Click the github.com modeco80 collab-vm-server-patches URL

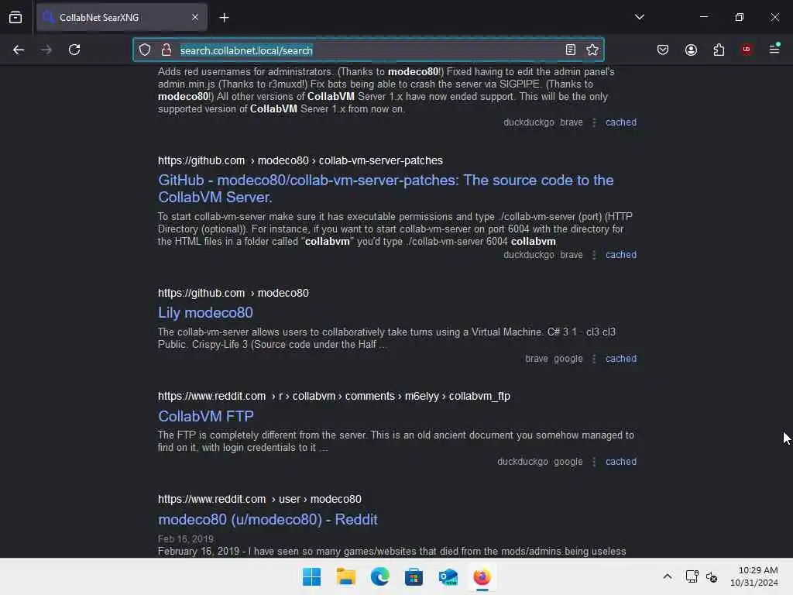point(300,160)
